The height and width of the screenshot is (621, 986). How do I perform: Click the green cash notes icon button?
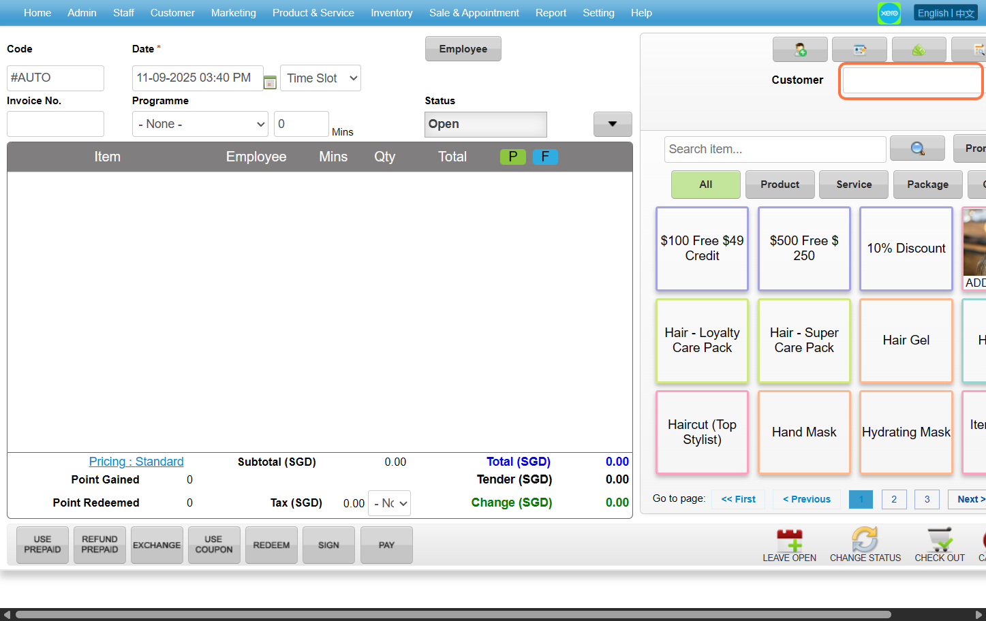point(919,50)
